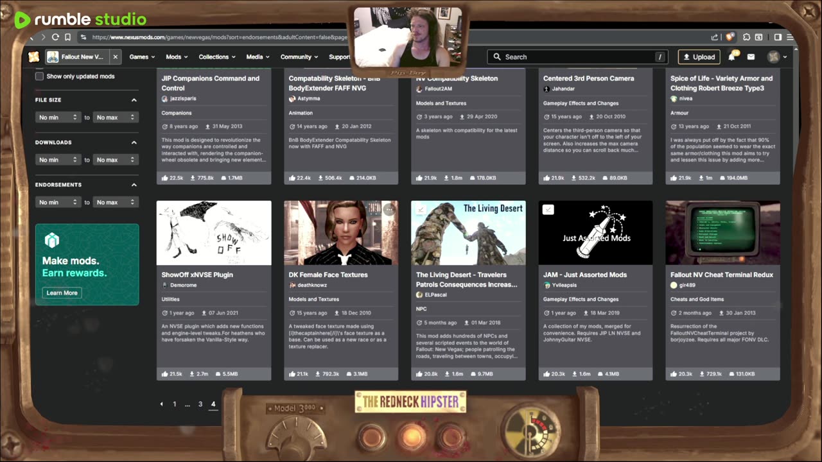Click the Learn More button

click(62, 293)
